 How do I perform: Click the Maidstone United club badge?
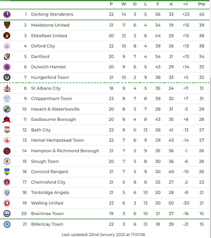[x=7, y=25]
